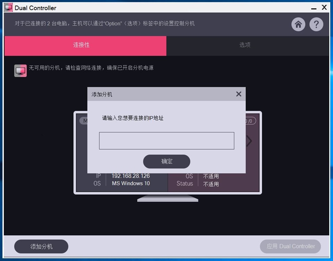Click the 添加分机 dialog title text

click(x=102, y=95)
